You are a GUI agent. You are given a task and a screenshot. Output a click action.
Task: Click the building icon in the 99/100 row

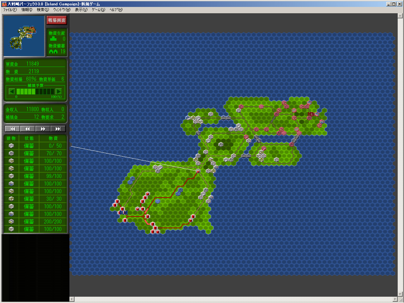pos(11,176)
